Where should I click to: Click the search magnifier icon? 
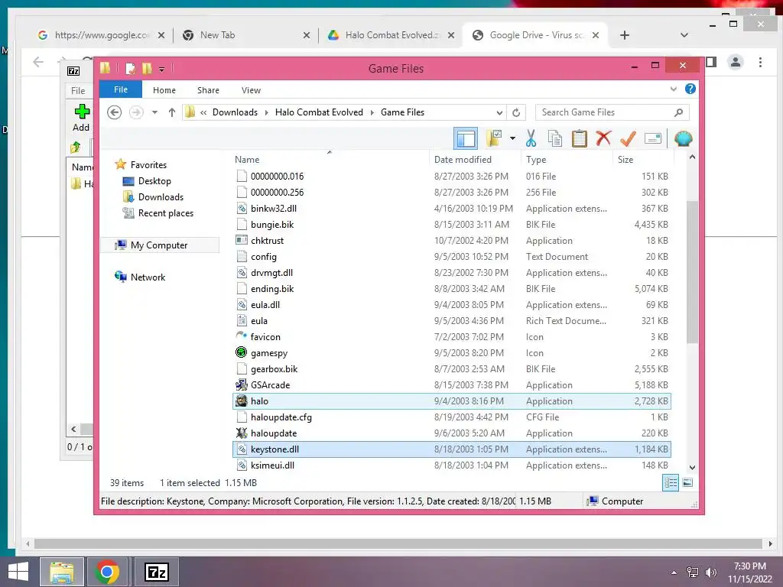coord(678,112)
